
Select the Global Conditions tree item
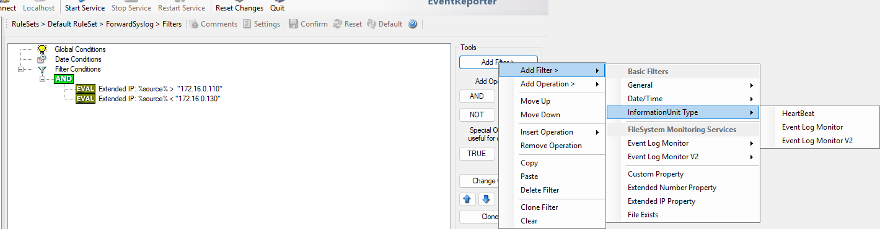(80, 49)
